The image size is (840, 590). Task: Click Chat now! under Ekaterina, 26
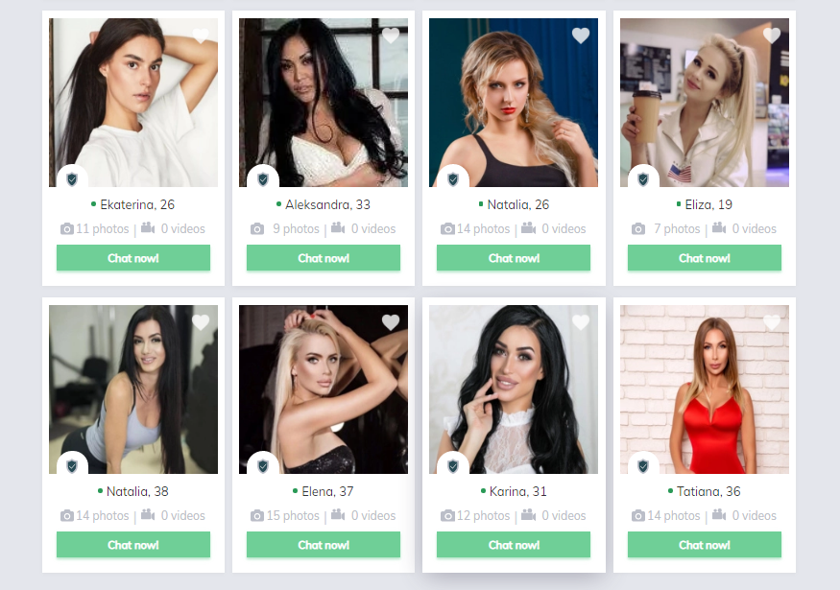(133, 258)
